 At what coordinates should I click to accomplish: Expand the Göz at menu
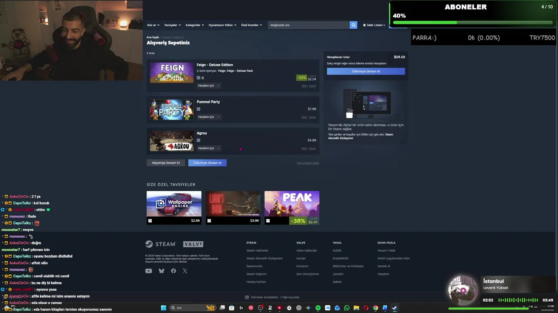click(x=153, y=25)
